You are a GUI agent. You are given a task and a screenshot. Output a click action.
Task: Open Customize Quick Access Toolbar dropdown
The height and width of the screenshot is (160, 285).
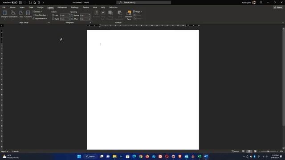[x=43, y=3]
